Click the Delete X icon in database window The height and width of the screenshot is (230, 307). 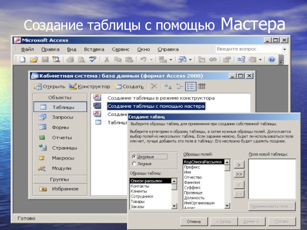pos(154,86)
